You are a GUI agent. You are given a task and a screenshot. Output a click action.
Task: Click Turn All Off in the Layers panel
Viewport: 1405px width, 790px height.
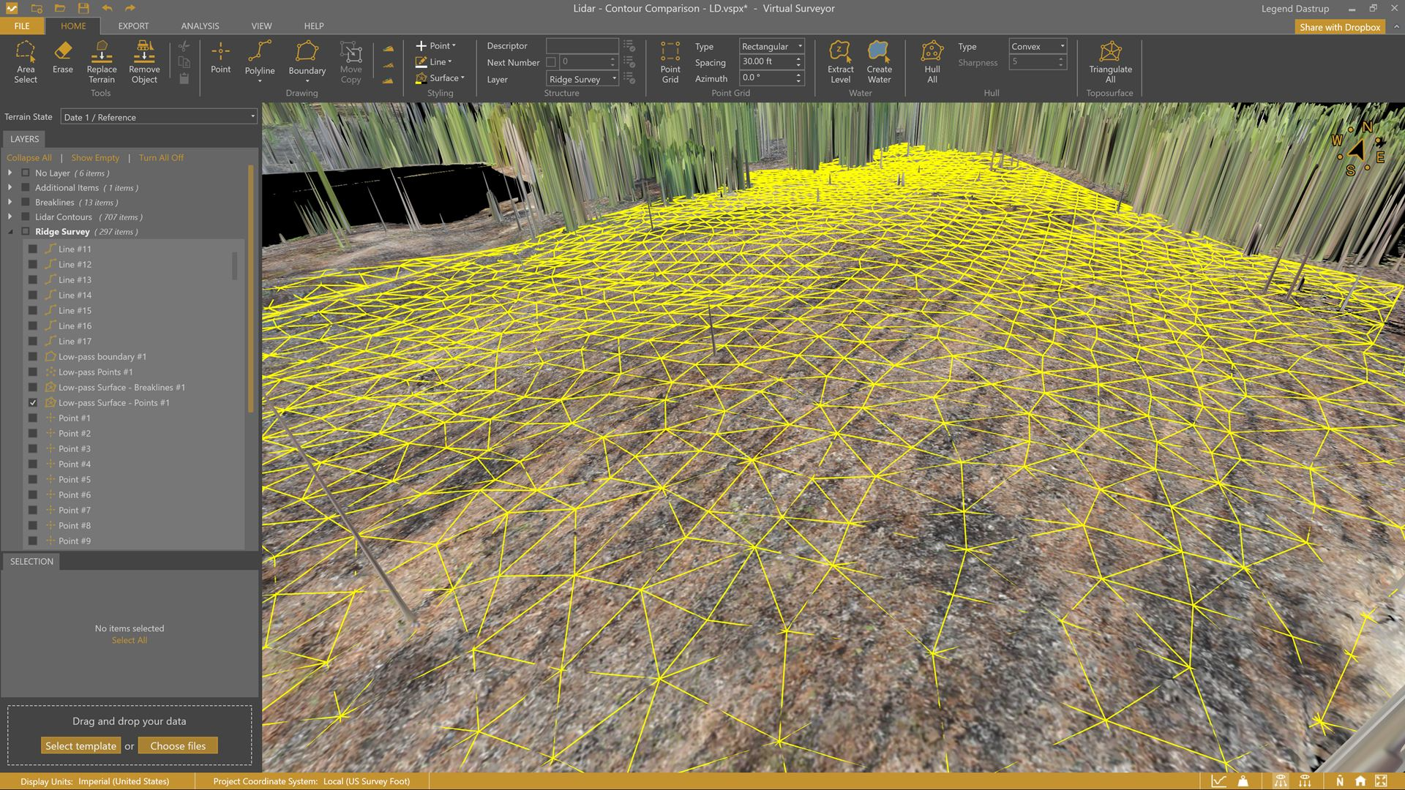(161, 157)
